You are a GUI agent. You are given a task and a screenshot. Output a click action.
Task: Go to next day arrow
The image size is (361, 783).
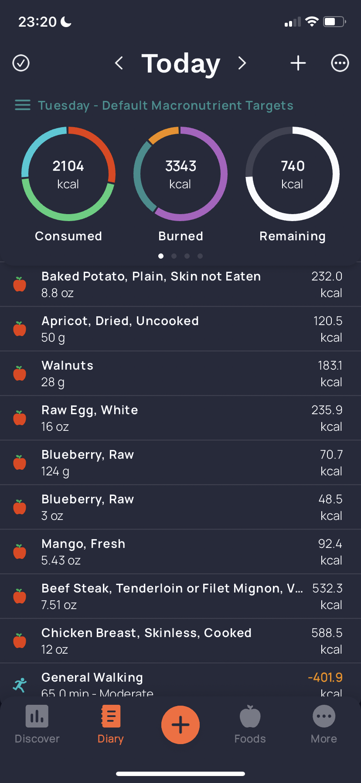pos(242,63)
